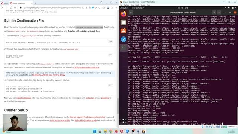Expand the Terminal app menu dropdown

click(x=138, y=8)
